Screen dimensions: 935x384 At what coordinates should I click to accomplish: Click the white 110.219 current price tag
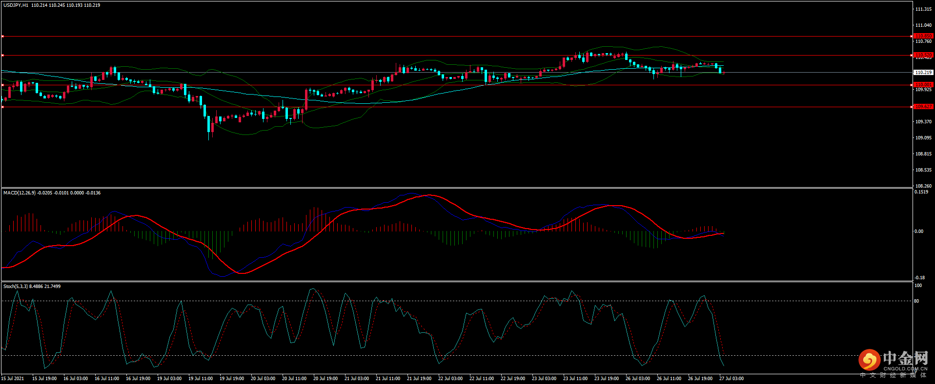pos(923,72)
